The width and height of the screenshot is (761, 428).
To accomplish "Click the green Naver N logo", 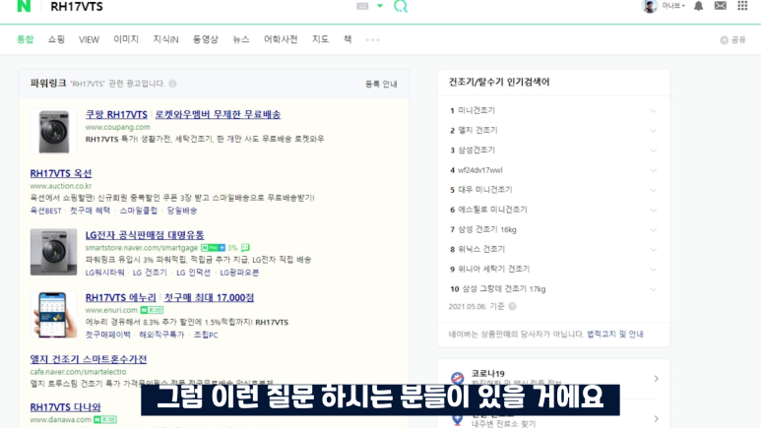I will (24, 6).
